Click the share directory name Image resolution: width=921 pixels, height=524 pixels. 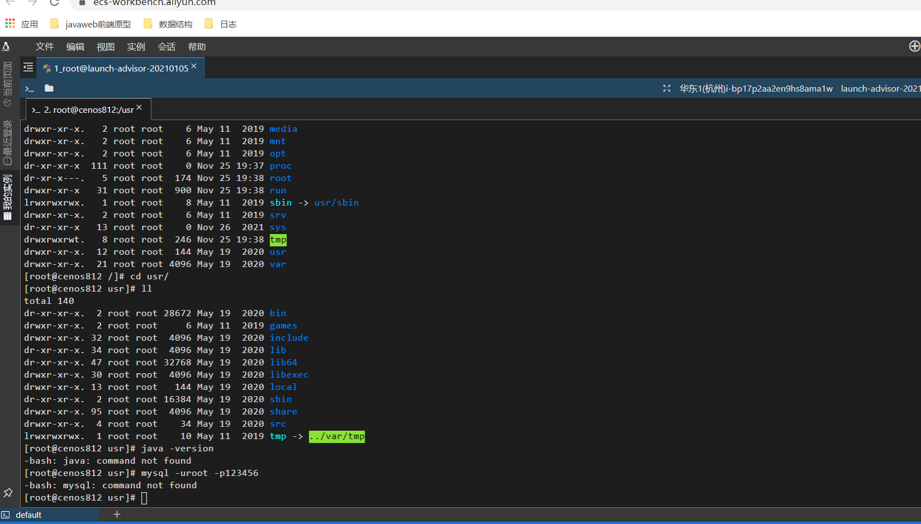pos(284,412)
